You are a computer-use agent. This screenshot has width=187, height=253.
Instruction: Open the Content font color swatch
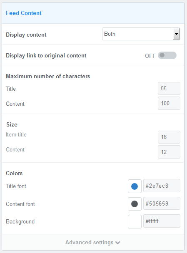(x=135, y=204)
